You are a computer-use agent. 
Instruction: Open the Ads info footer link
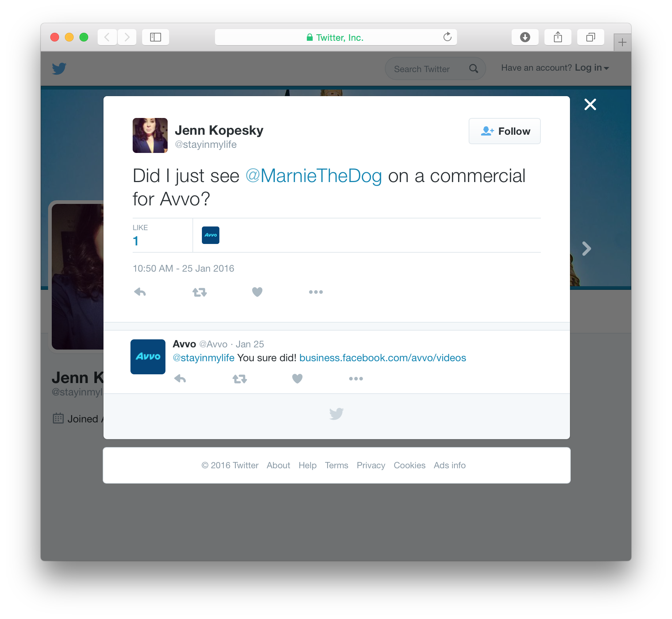click(450, 465)
